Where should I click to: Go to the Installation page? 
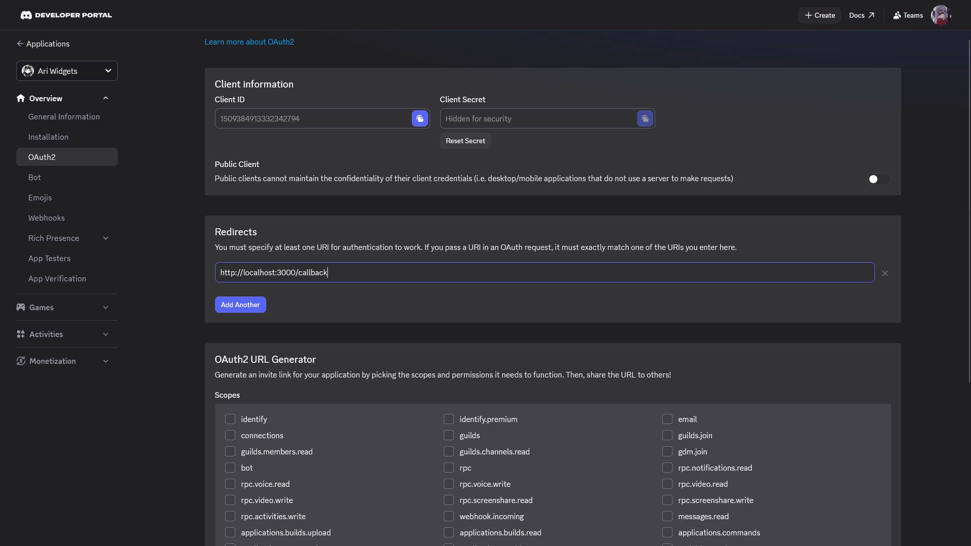click(67, 137)
